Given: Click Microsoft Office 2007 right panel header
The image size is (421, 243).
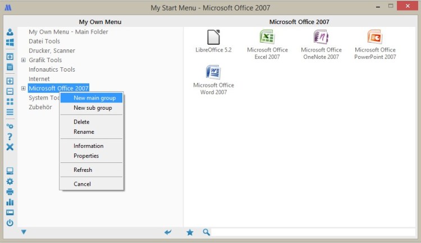Looking at the screenshot, I should click(299, 22).
